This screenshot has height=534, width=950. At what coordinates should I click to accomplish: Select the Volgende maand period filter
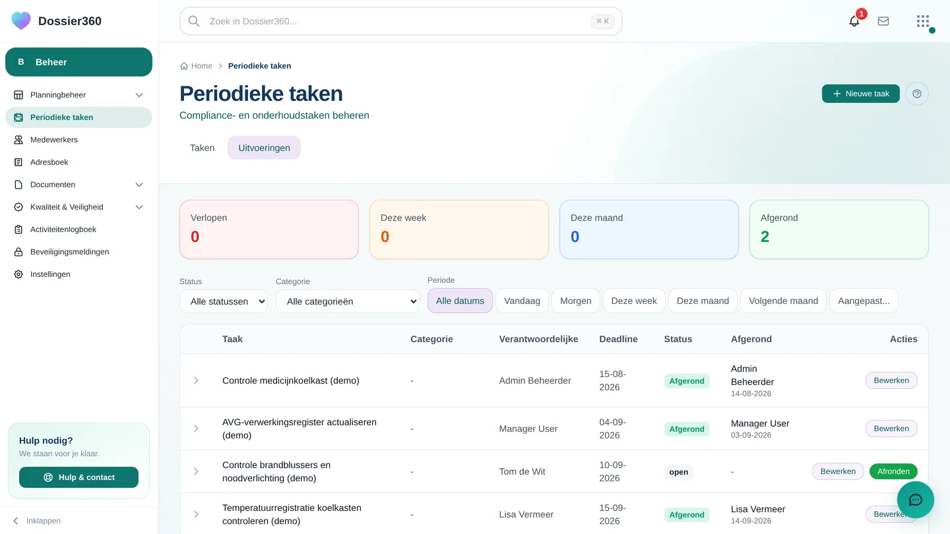[x=783, y=301]
